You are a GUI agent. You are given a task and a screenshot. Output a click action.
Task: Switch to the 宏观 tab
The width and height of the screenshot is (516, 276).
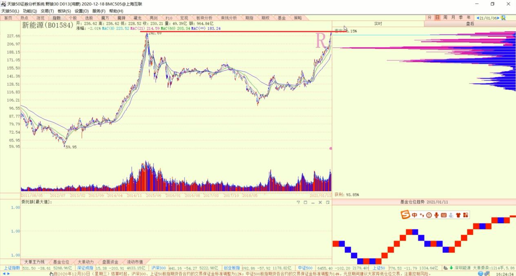click(184, 18)
